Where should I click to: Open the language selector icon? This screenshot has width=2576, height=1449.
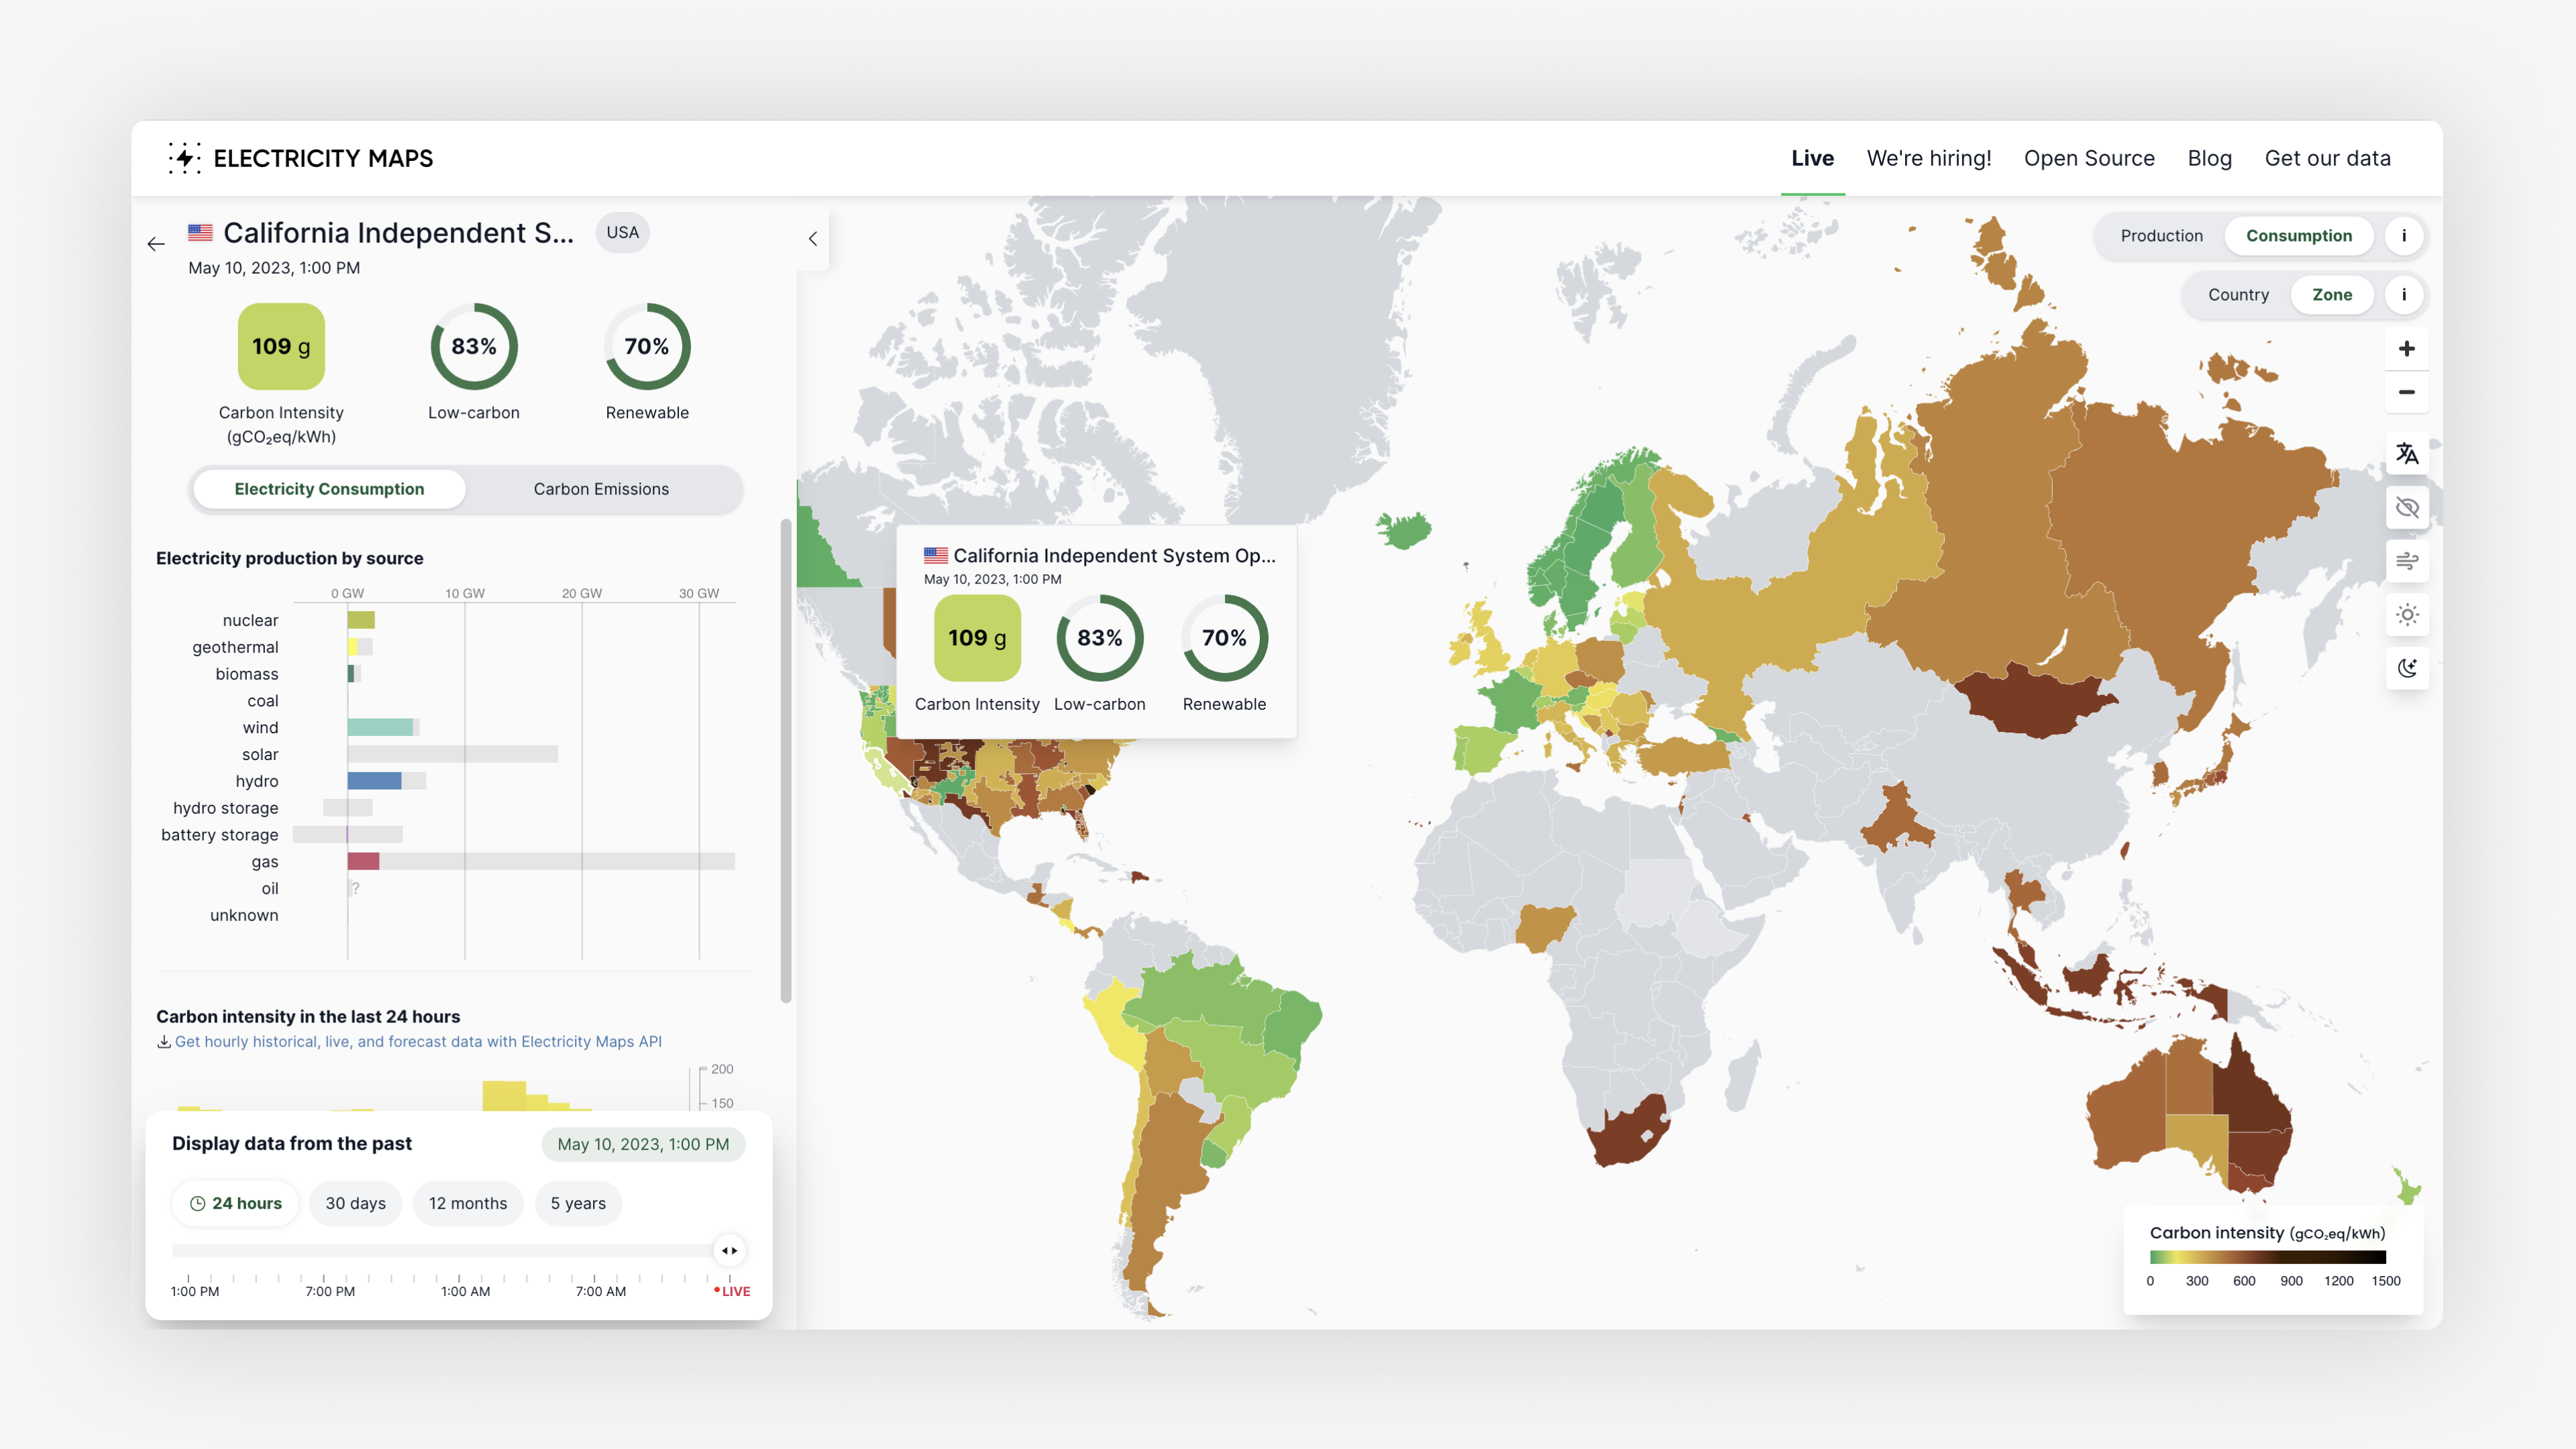pyautogui.click(x=2407, y=454)
